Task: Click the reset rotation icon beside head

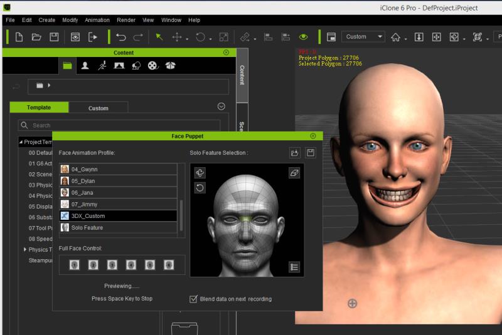Action: click(200, 187)
